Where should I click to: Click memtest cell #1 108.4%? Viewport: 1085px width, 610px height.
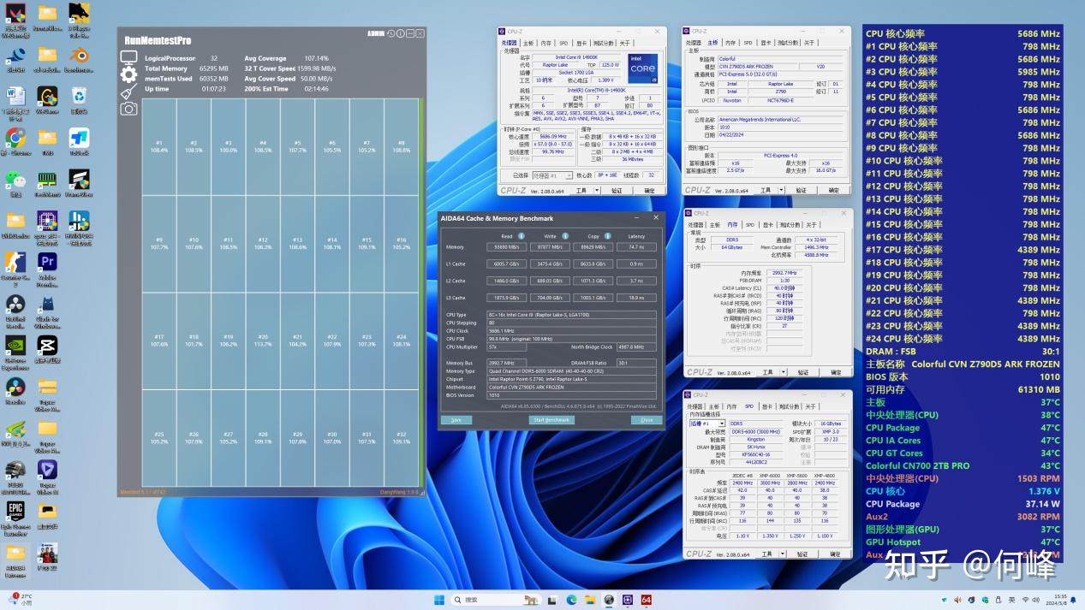tap(159, 146)
